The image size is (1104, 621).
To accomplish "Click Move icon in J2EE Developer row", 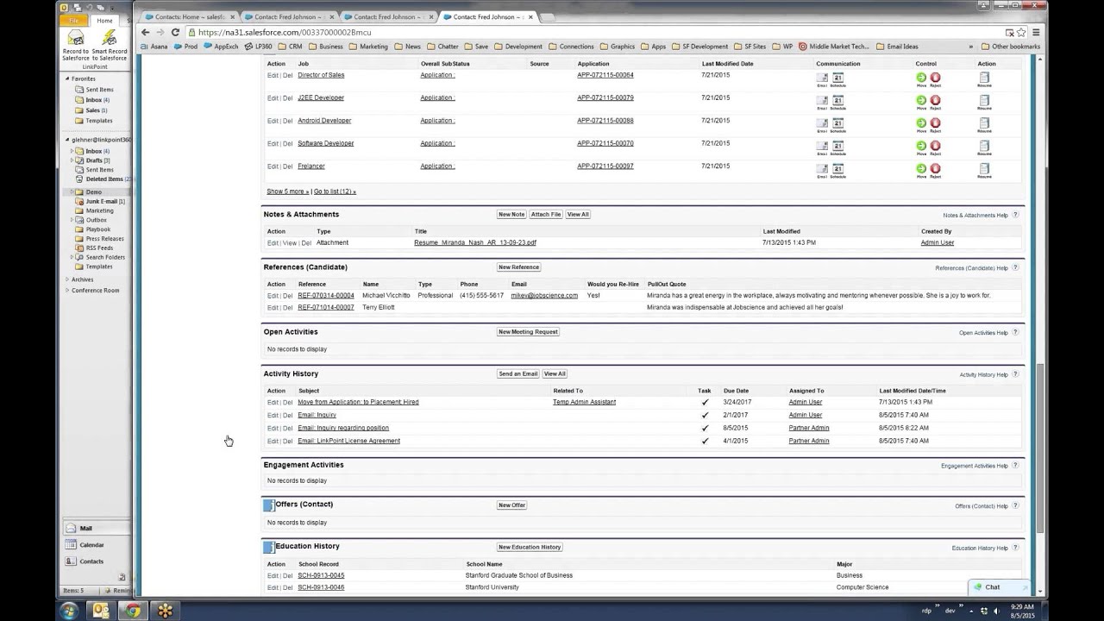I will [921, 101].
